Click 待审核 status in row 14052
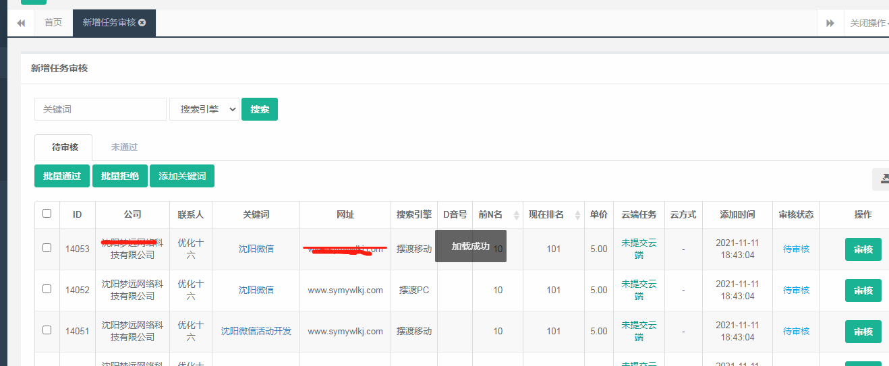The height and width of the screenshot is (366, 889). [797, 290]
